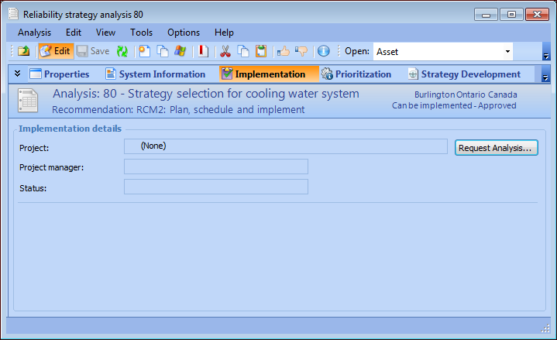The image size is (557, 340).
Task: Switch to the Prioritization tab
Action: pos(356,74)
